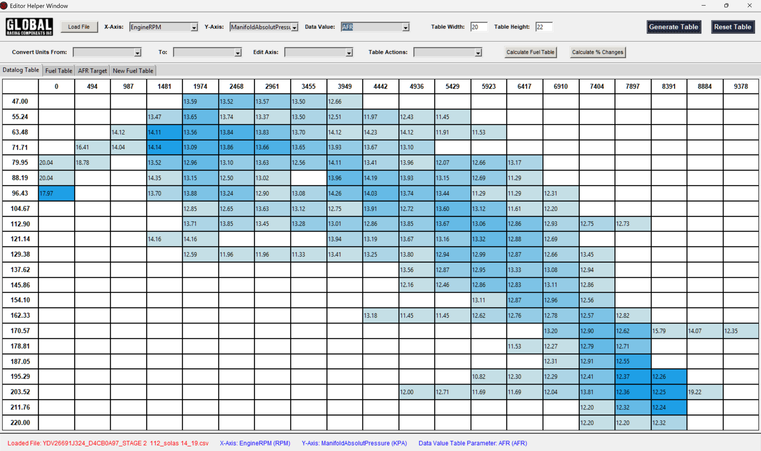The image size is (761, 451).
Task: Minimize the Editor Helper Window
Action: 704,5
